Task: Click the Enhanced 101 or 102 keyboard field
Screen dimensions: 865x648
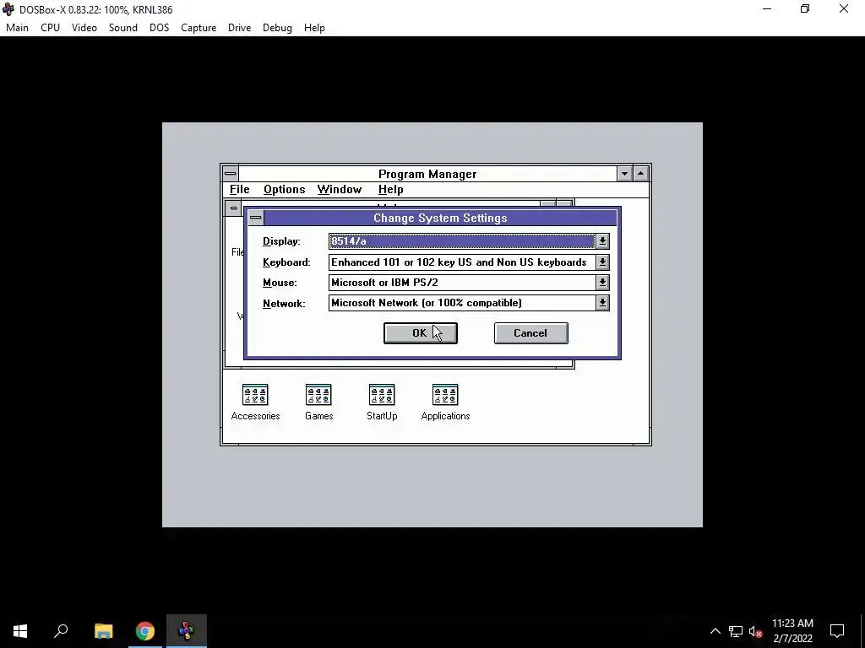Action: pos(462,262)
